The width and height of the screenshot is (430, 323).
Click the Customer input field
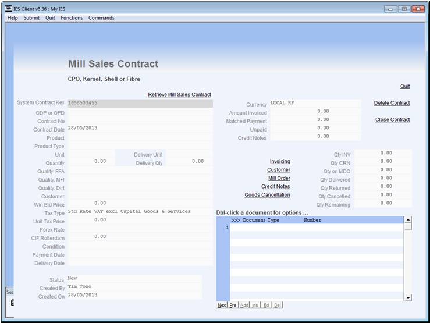point(140,196)
